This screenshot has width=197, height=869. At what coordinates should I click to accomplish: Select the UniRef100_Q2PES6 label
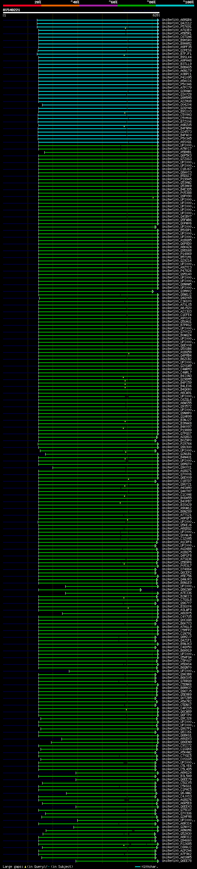(176, 50)
